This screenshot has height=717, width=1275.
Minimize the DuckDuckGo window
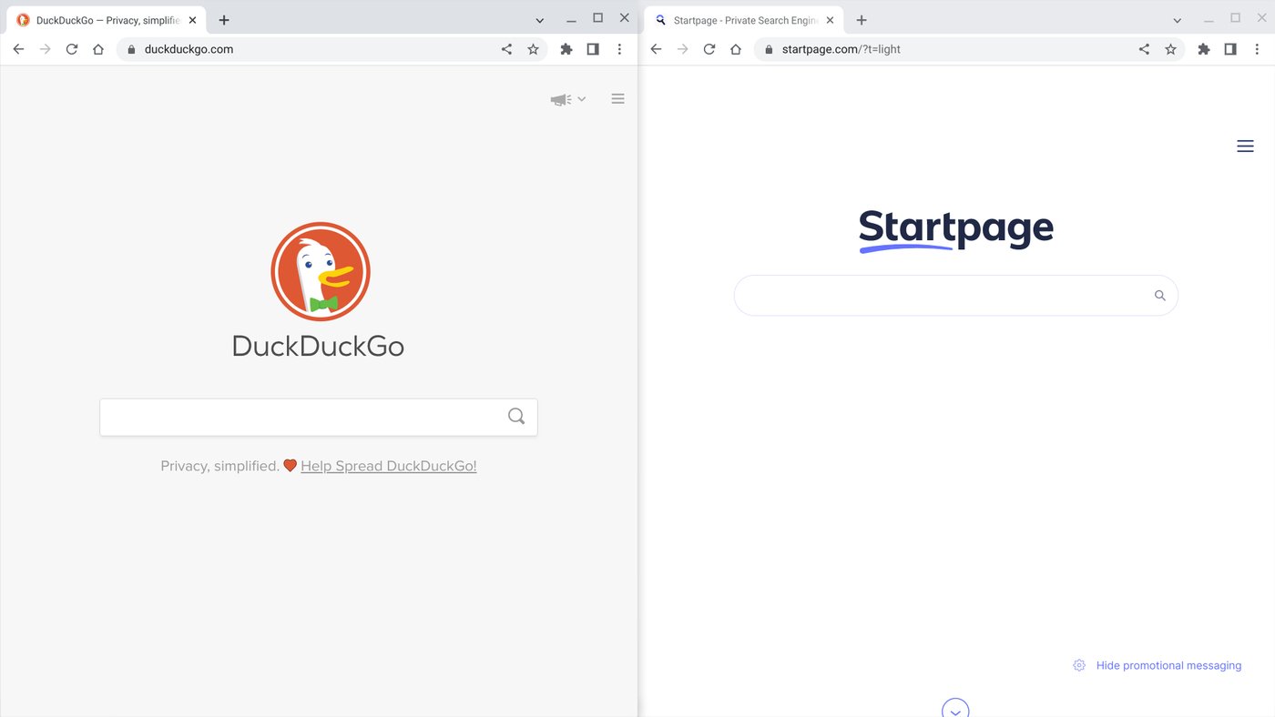[x=571, y=20]
